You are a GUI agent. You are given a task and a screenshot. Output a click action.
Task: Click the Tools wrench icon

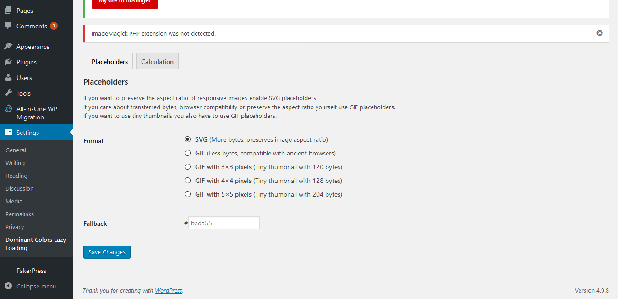coord(8,93)
